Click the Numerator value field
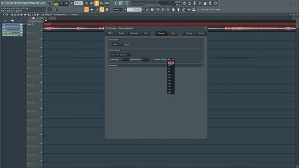299x168 pixels. [125, 60]
